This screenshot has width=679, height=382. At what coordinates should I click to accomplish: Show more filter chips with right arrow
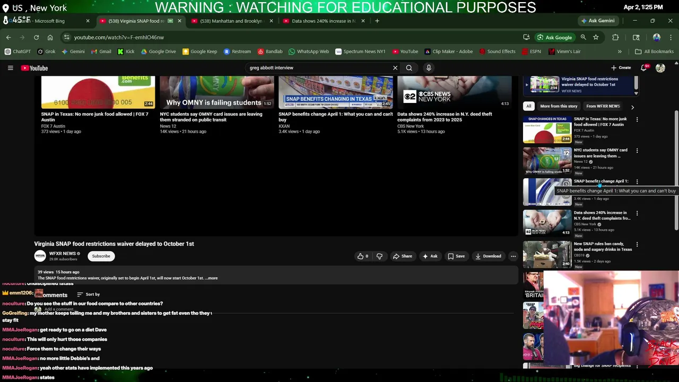click(632, 107)
